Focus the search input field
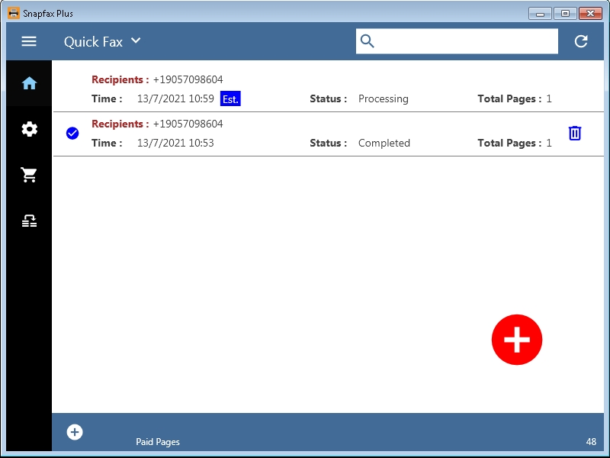 tap(467, 41)
